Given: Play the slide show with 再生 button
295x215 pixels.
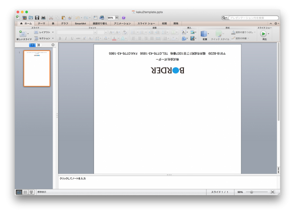Looking at the screenshot, I should tap(263, 34).
